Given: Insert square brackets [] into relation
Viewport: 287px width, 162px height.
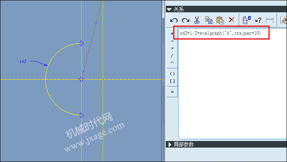Looking at the screenshot, I should tap(172, 81).
